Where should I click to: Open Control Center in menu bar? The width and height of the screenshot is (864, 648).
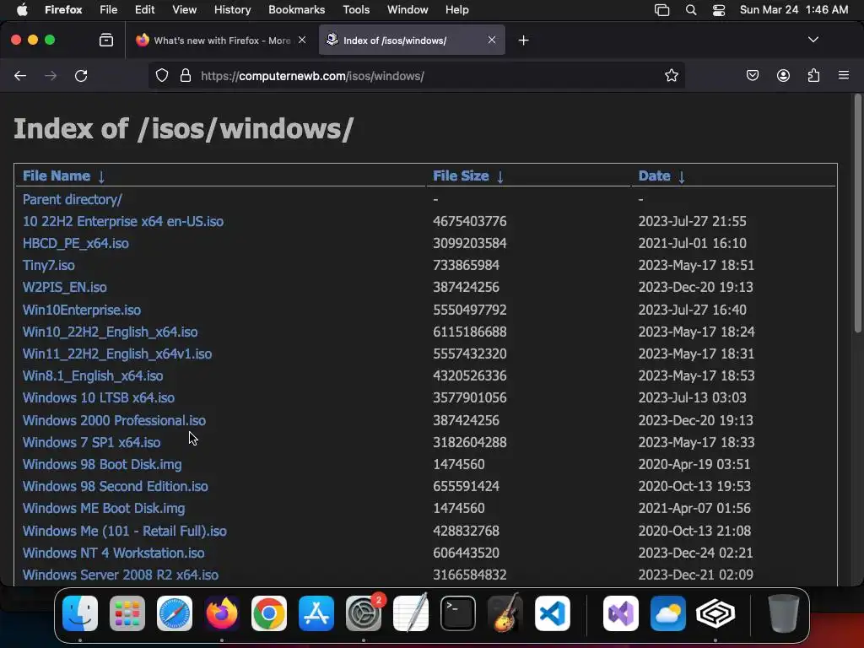point(719,10)
